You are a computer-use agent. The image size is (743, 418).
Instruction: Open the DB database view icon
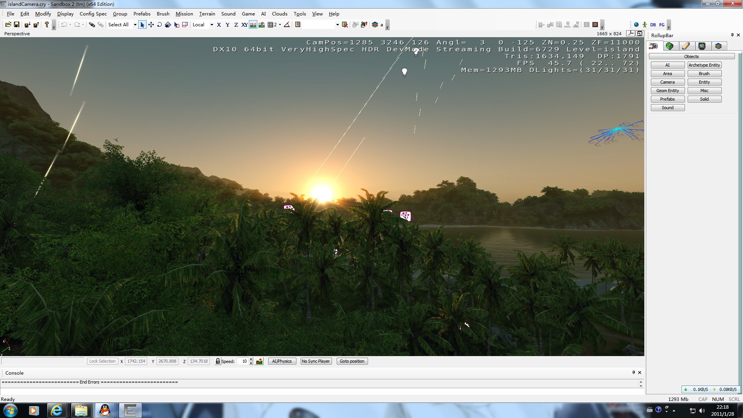coord(653,25)
